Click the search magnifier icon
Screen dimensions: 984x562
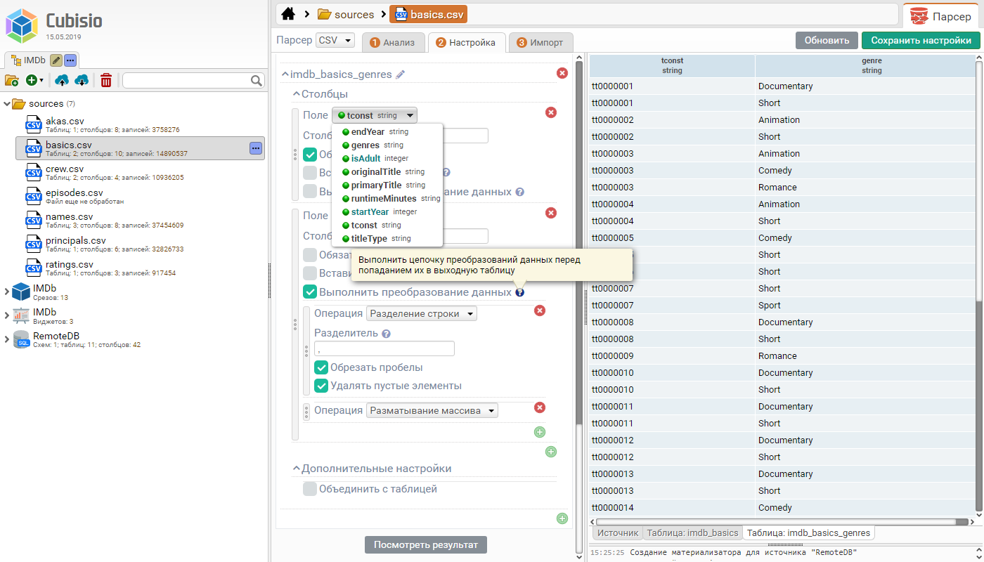[257, 81]
